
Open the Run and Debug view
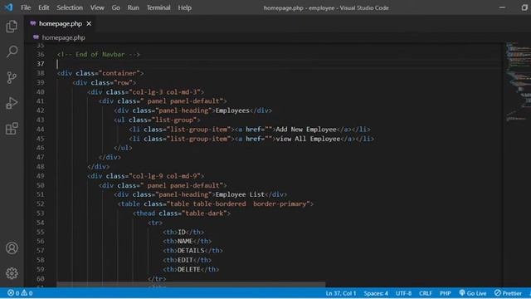pyautogui.click(x=12, y=103)
